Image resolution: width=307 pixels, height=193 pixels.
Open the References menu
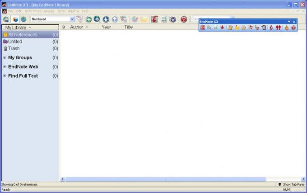pos(33,11)
